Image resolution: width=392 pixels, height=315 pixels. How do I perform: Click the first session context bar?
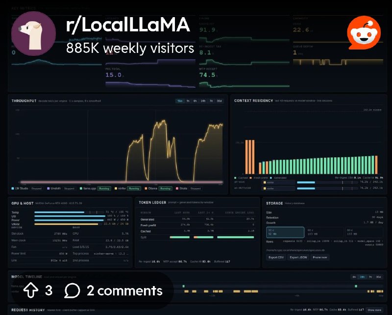(328, 183)
